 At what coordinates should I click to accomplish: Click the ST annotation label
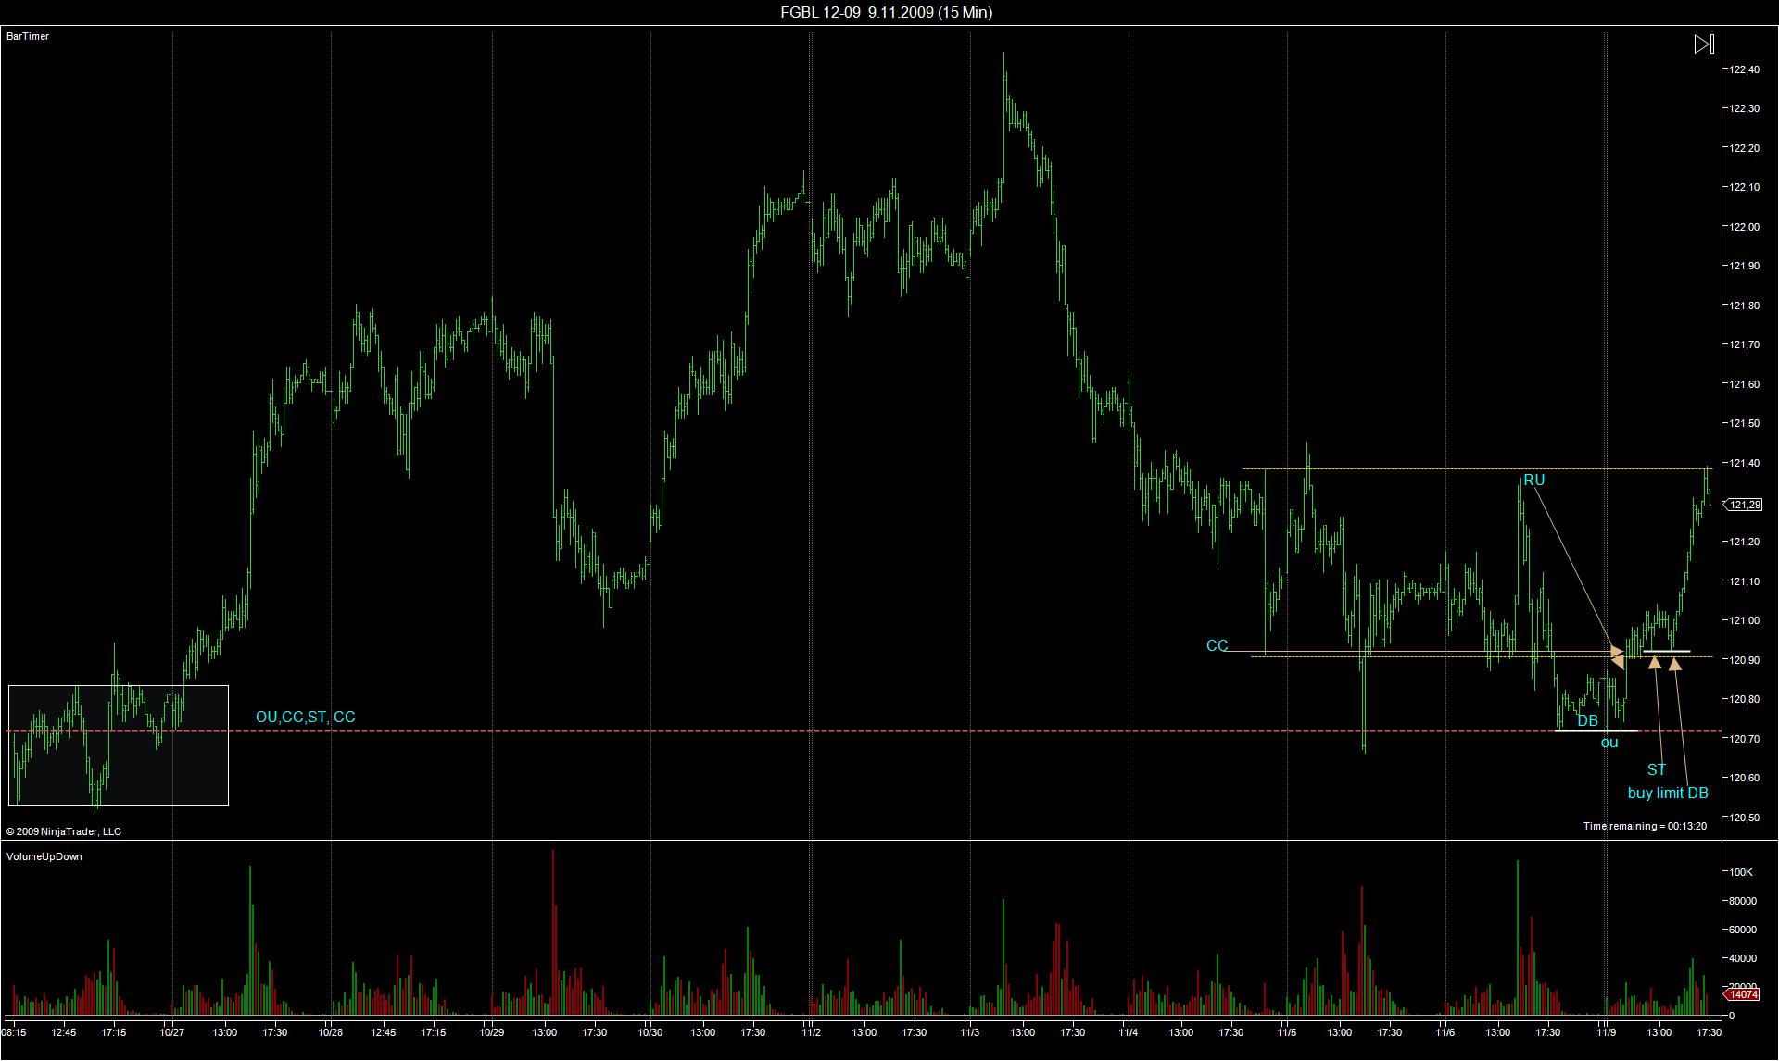coord(1656,770)
